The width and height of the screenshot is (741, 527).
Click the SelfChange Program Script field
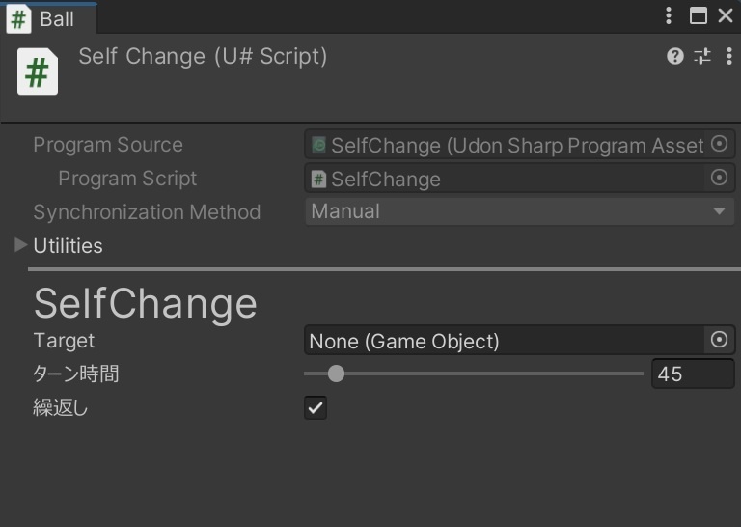click(507, 179)
